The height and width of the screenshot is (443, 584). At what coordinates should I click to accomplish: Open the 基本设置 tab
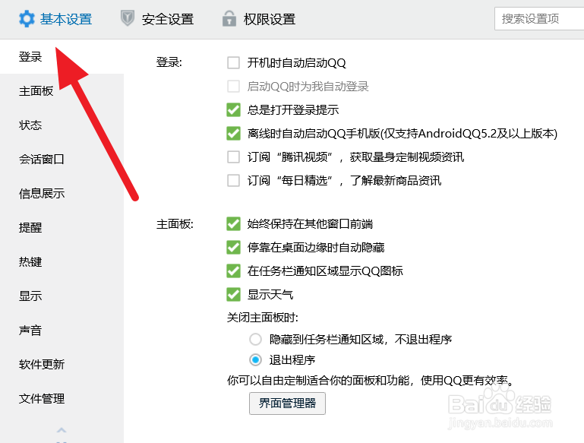point(55,19)
